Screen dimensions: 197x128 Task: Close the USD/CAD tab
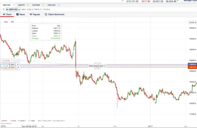[x=58, y=5]
